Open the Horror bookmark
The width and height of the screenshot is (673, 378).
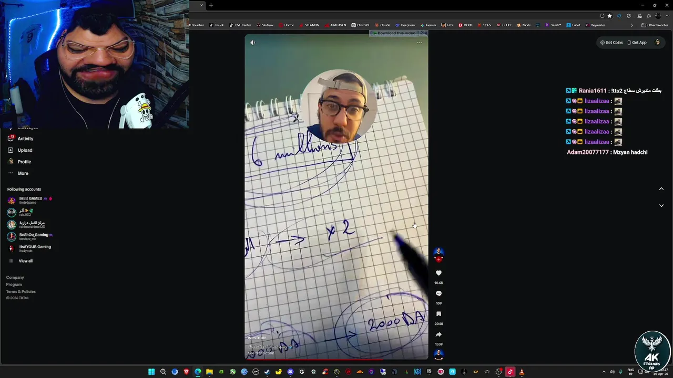(x=287, y=25)
